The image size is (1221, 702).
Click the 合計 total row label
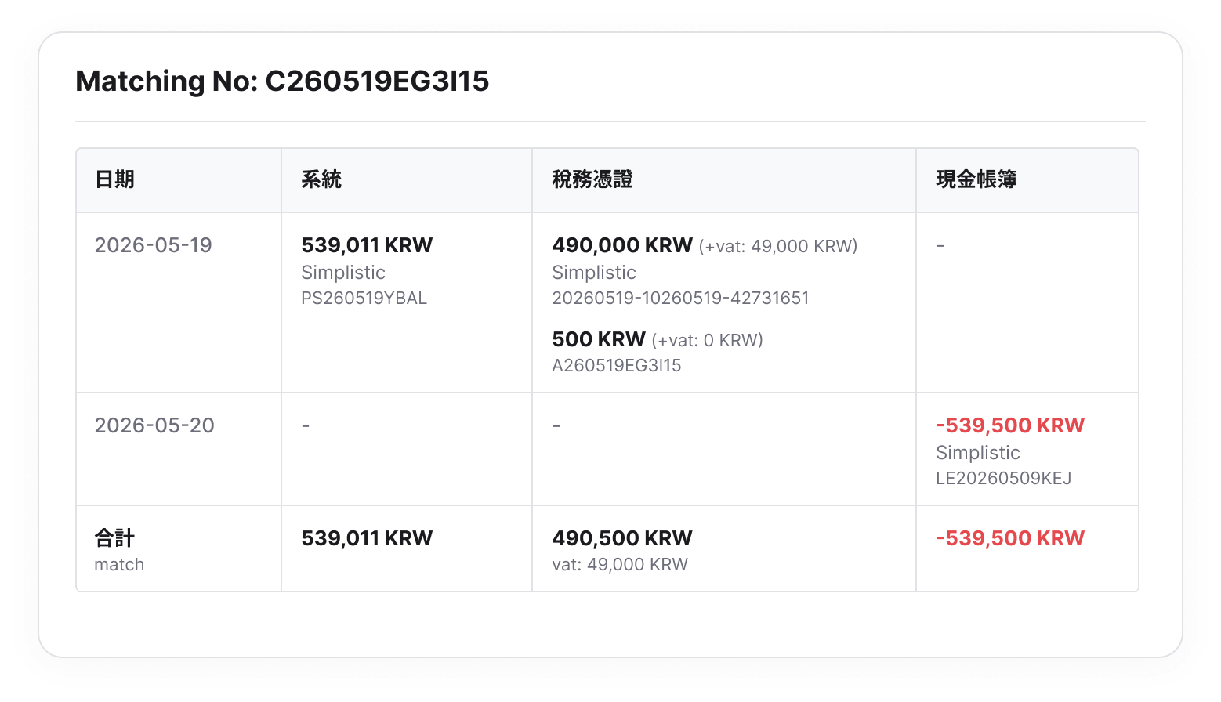[114, 538]
